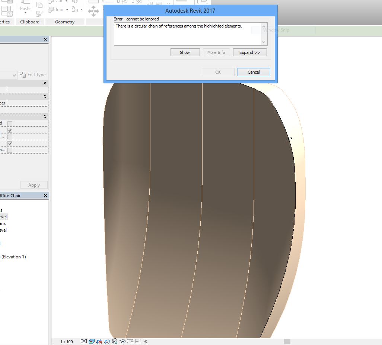
Task: Disable the bottom property checkbox
Action: pyautogui.click(x=10, y=149)
